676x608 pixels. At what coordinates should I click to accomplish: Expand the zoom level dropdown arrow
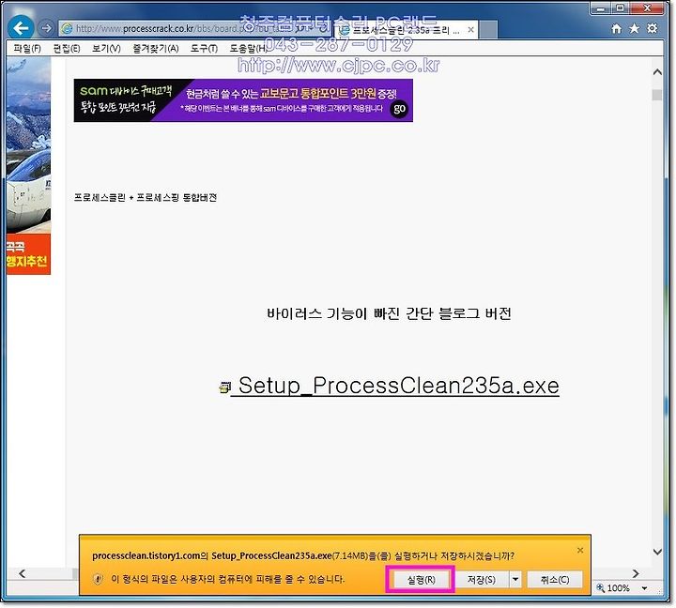(x=644, y=588)
